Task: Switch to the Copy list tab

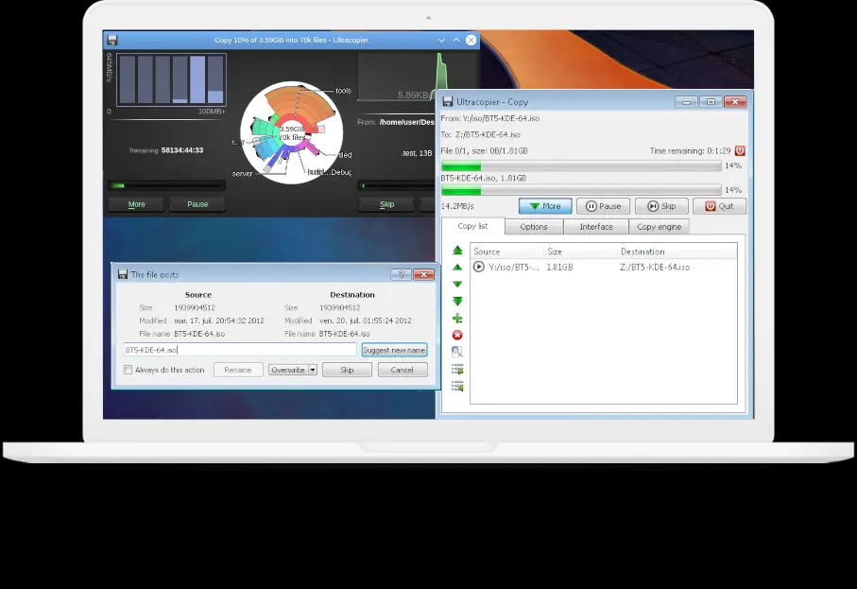Action: [472, 226]
